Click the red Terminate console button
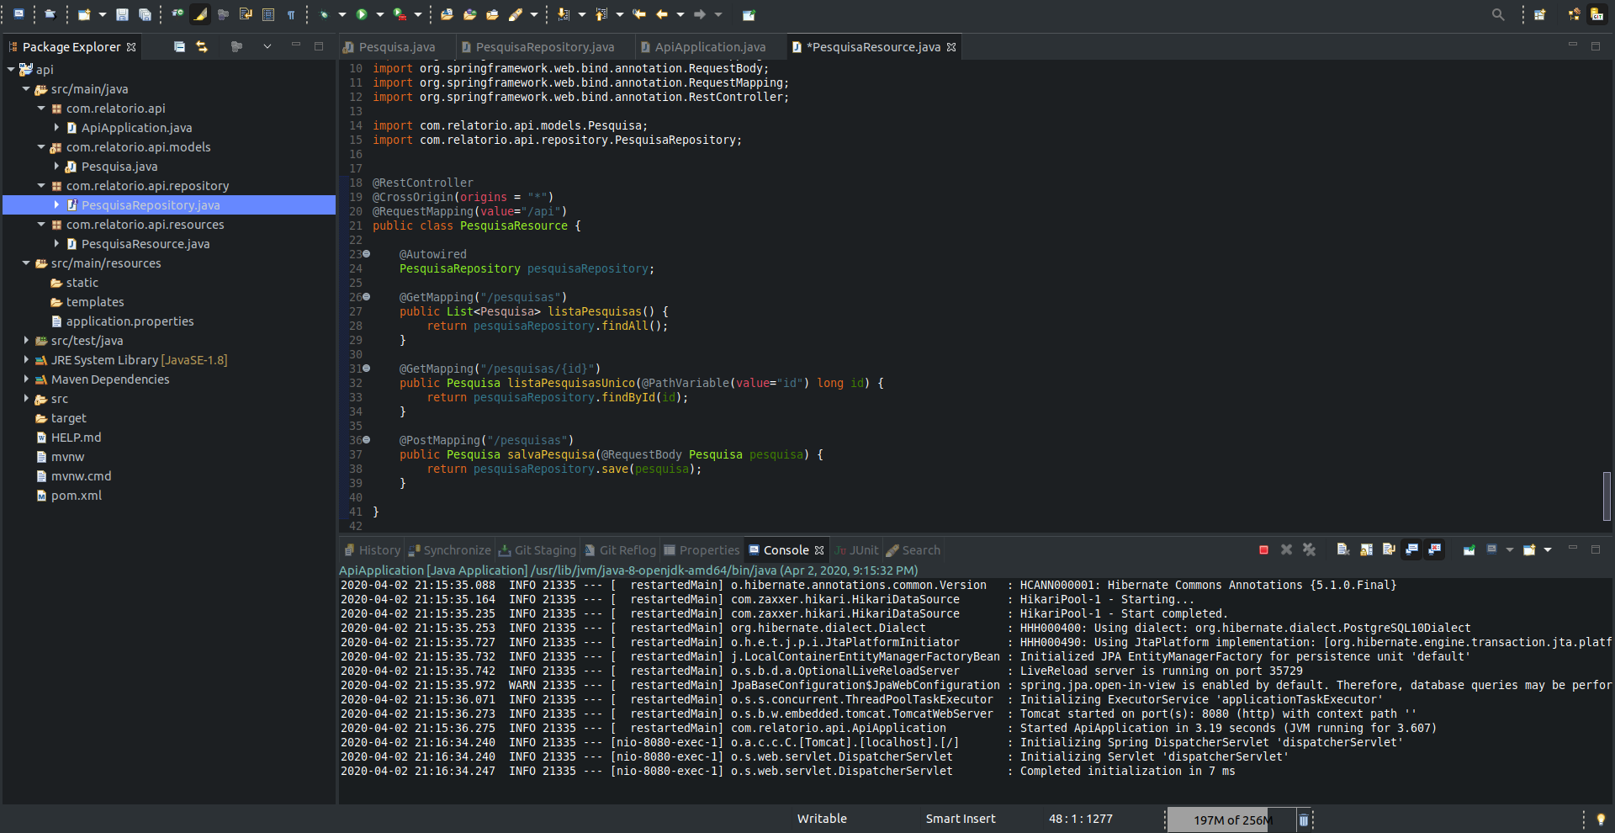 point(1263,549)
